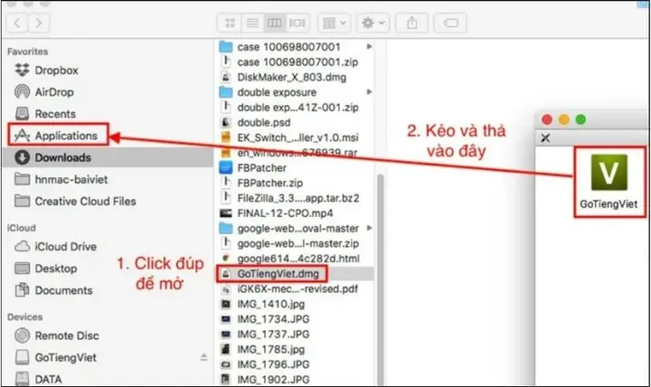Select Documents in the sidebar
651x387 pixels.
[x=63, y=290]
